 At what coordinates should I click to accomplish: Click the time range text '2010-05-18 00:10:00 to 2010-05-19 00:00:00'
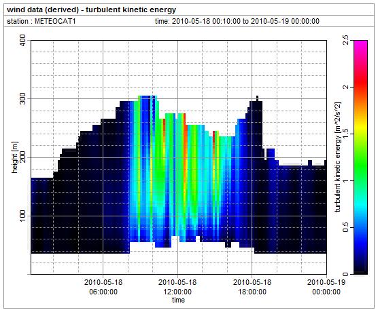click(245, 21)
